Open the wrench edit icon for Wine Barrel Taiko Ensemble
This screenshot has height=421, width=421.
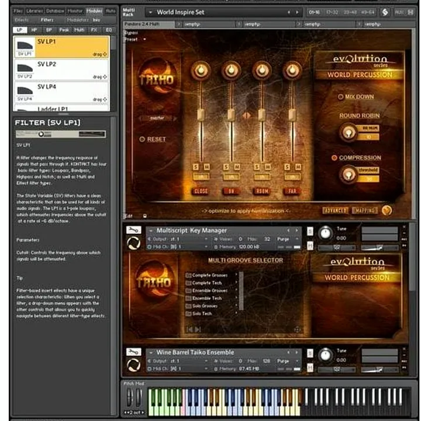click(133, 352)
